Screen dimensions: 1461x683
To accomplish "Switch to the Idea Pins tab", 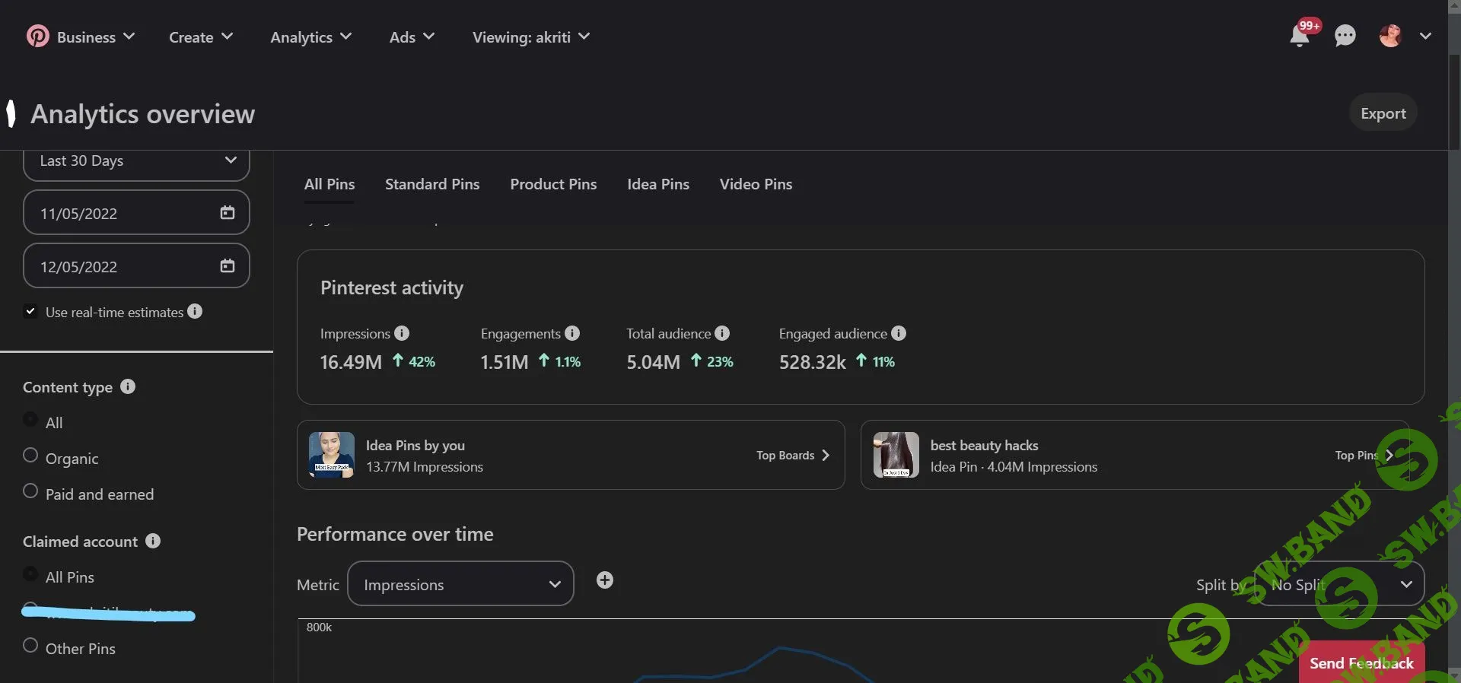I will [657, 184].
